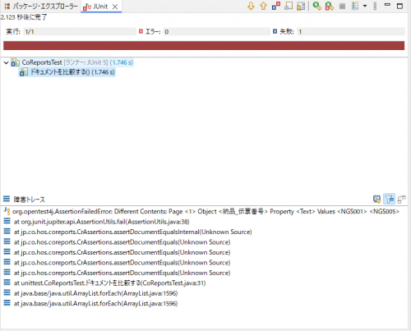Go to next failed test arrow

click(251, 6)
